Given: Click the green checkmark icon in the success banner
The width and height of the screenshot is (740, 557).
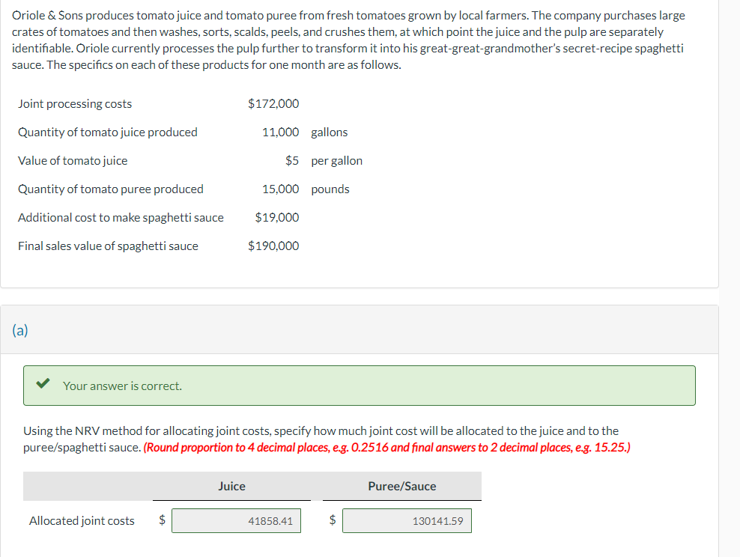Looking at the screenshot, I should point(43,385).
